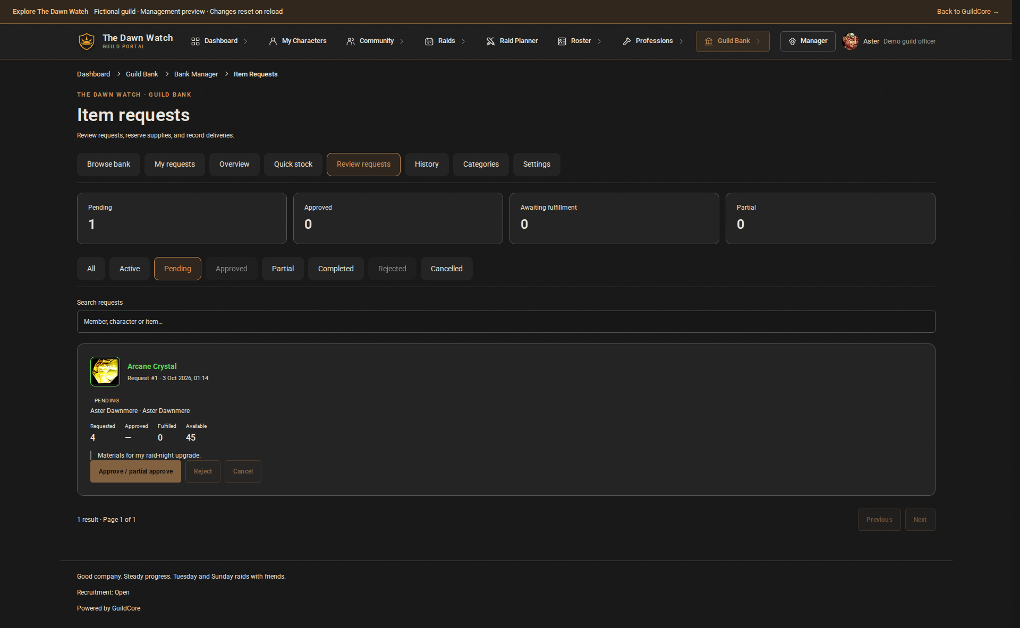Expand the Roster menu chevron
The height and width of the screenshot is (628, 1020).
click(599, 41)
